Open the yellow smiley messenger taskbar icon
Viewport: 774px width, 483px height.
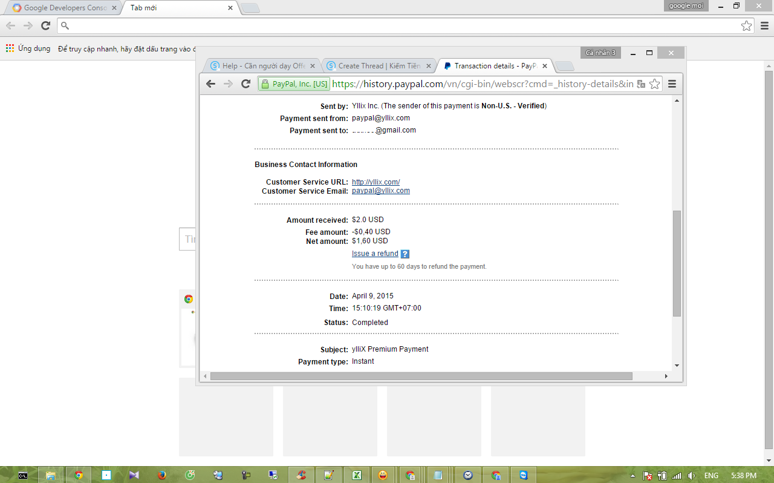383,475
